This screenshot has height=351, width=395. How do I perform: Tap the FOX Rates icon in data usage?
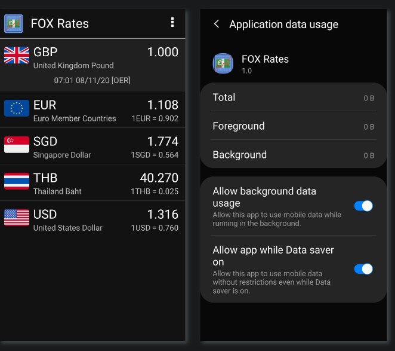point(223,63)
